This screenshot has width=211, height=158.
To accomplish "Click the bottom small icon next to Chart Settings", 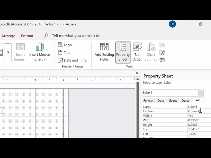I will [162, 60].
